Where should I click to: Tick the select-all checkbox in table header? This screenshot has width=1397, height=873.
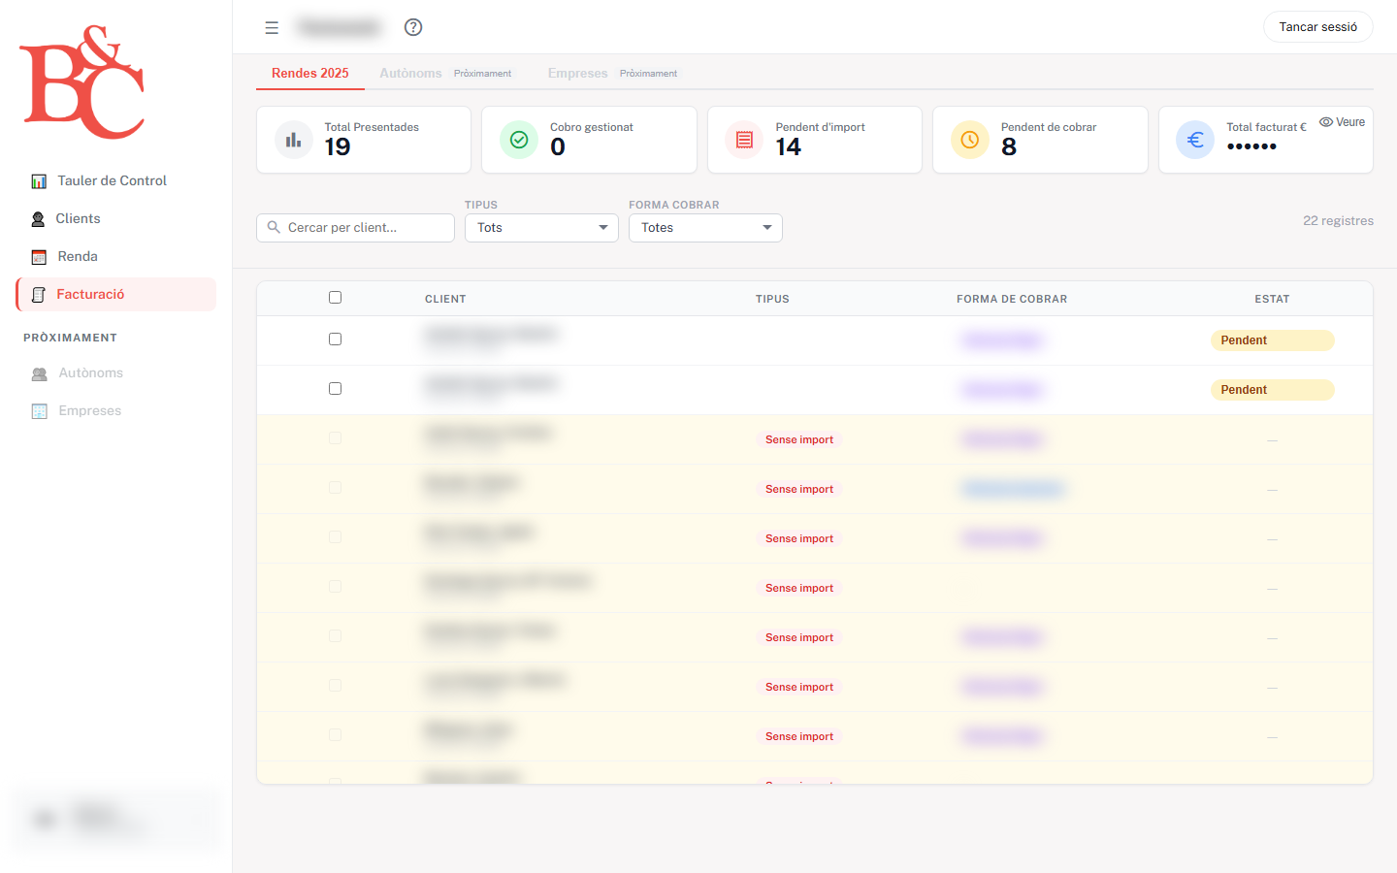tap(335, 298)
